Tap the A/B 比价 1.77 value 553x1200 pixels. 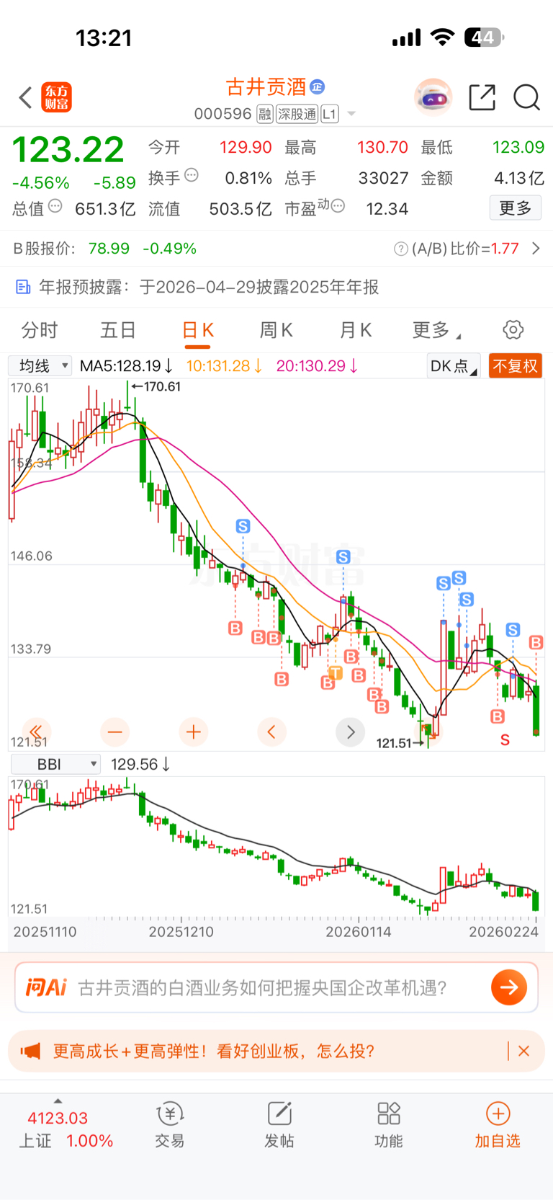505,249
